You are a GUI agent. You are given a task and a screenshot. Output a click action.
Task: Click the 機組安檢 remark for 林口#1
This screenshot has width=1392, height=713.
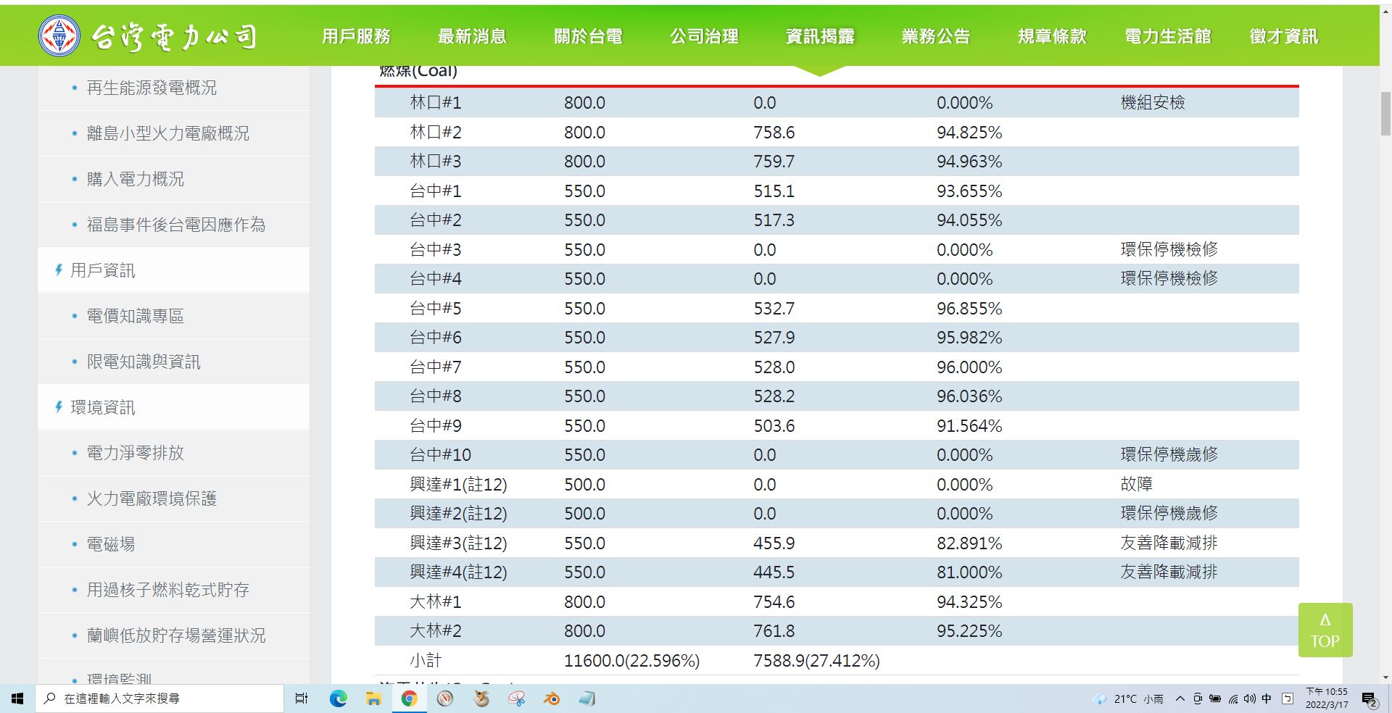tap(1153, 103)
